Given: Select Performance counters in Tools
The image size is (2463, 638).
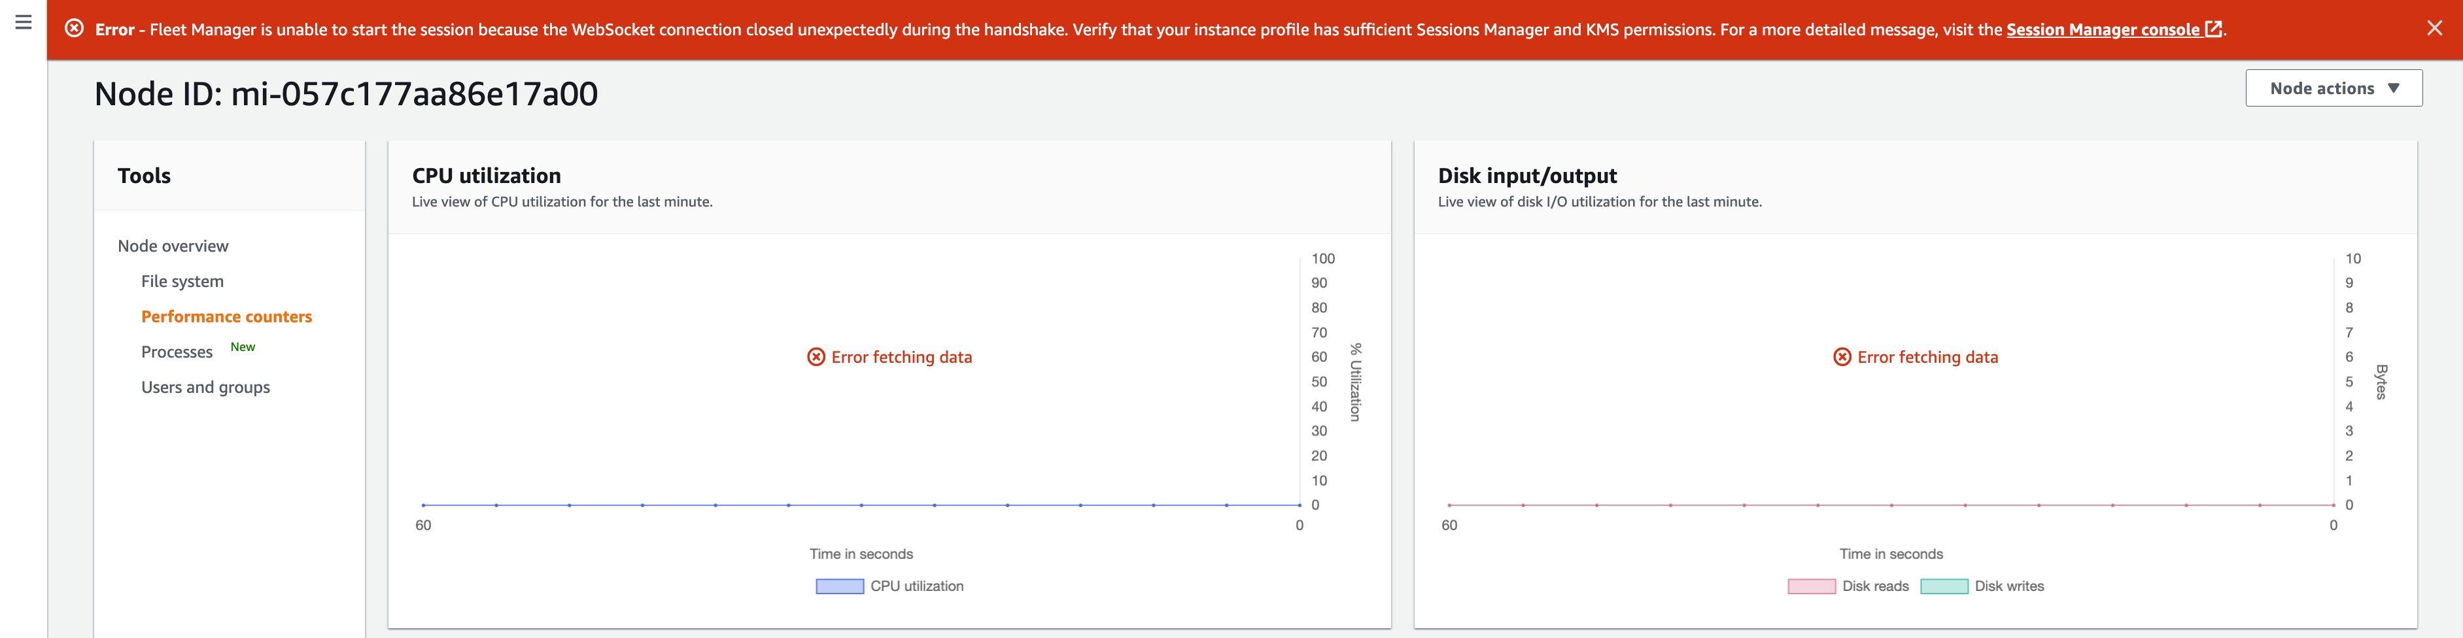Looking at the screenshot, I should [x=226, y=316].
